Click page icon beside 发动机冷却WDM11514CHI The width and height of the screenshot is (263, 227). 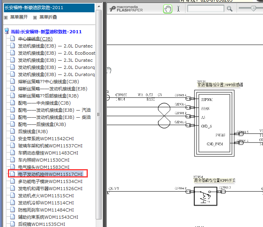click(x=13, y=202)
